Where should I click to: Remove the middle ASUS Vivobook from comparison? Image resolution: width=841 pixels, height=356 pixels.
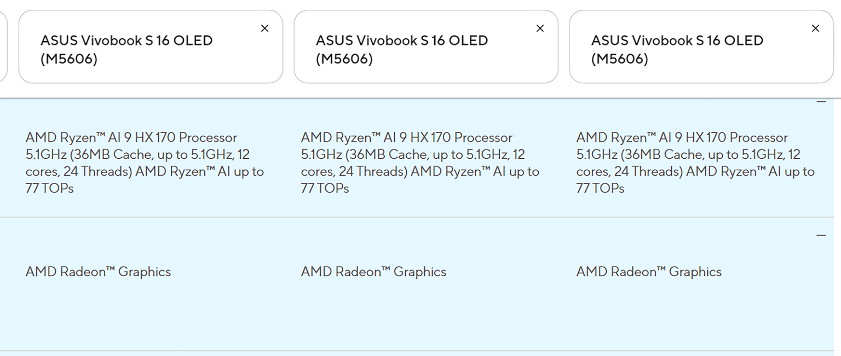tap(540, 28)
